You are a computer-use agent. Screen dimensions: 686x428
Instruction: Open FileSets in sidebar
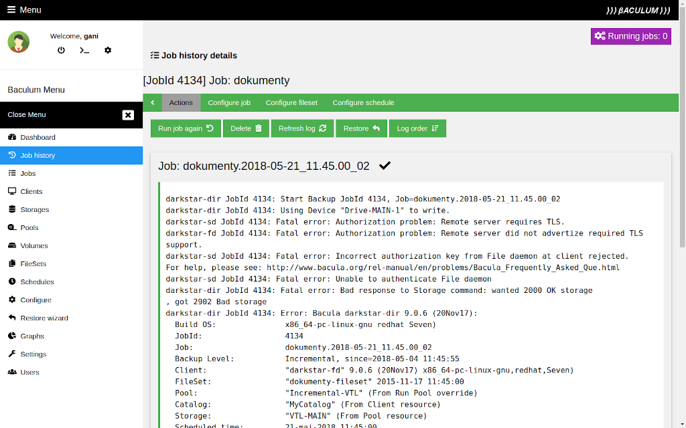pos(71,263)
